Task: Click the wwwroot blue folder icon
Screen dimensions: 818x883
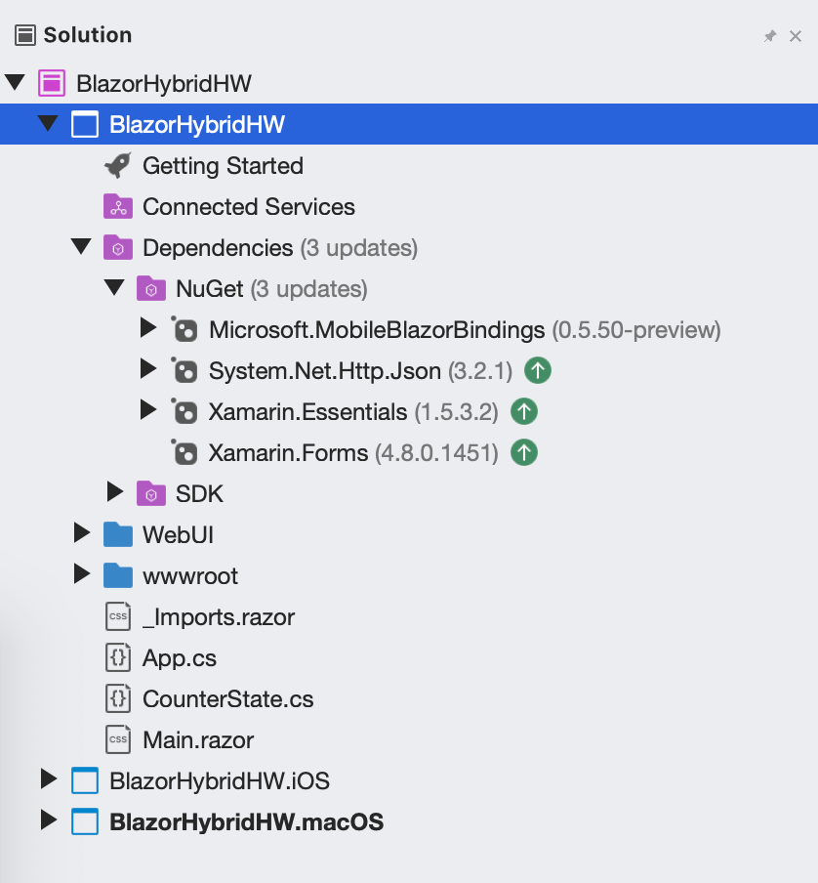Action: click(x=118, y=575)
